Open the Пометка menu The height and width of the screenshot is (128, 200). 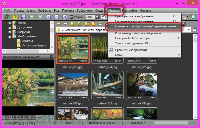pos(68,11)
